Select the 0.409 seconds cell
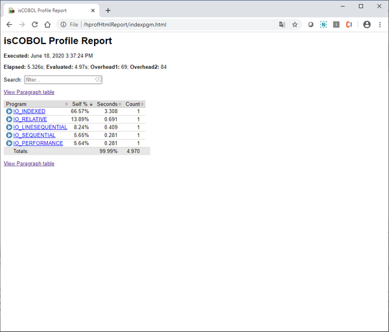This screenshot has width=389, height=332. (111, 127)
